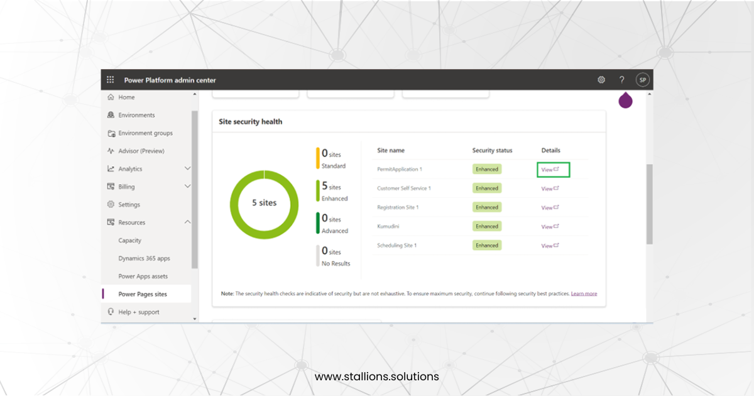This screenshot has height=396, width=754.
Task: Click the dark green Advanced legend bar
Action: 318,223
